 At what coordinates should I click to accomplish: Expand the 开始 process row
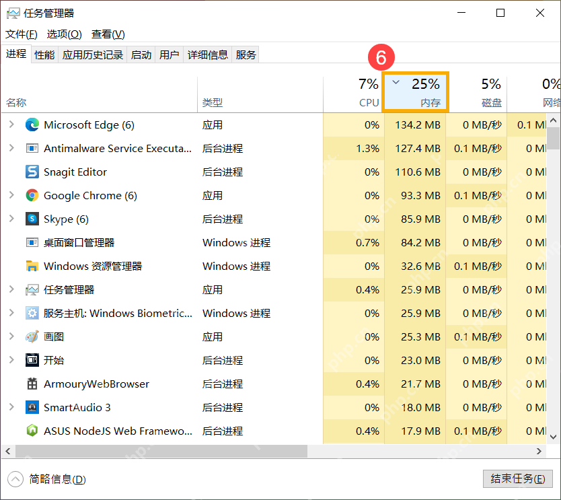pos(11,360)
